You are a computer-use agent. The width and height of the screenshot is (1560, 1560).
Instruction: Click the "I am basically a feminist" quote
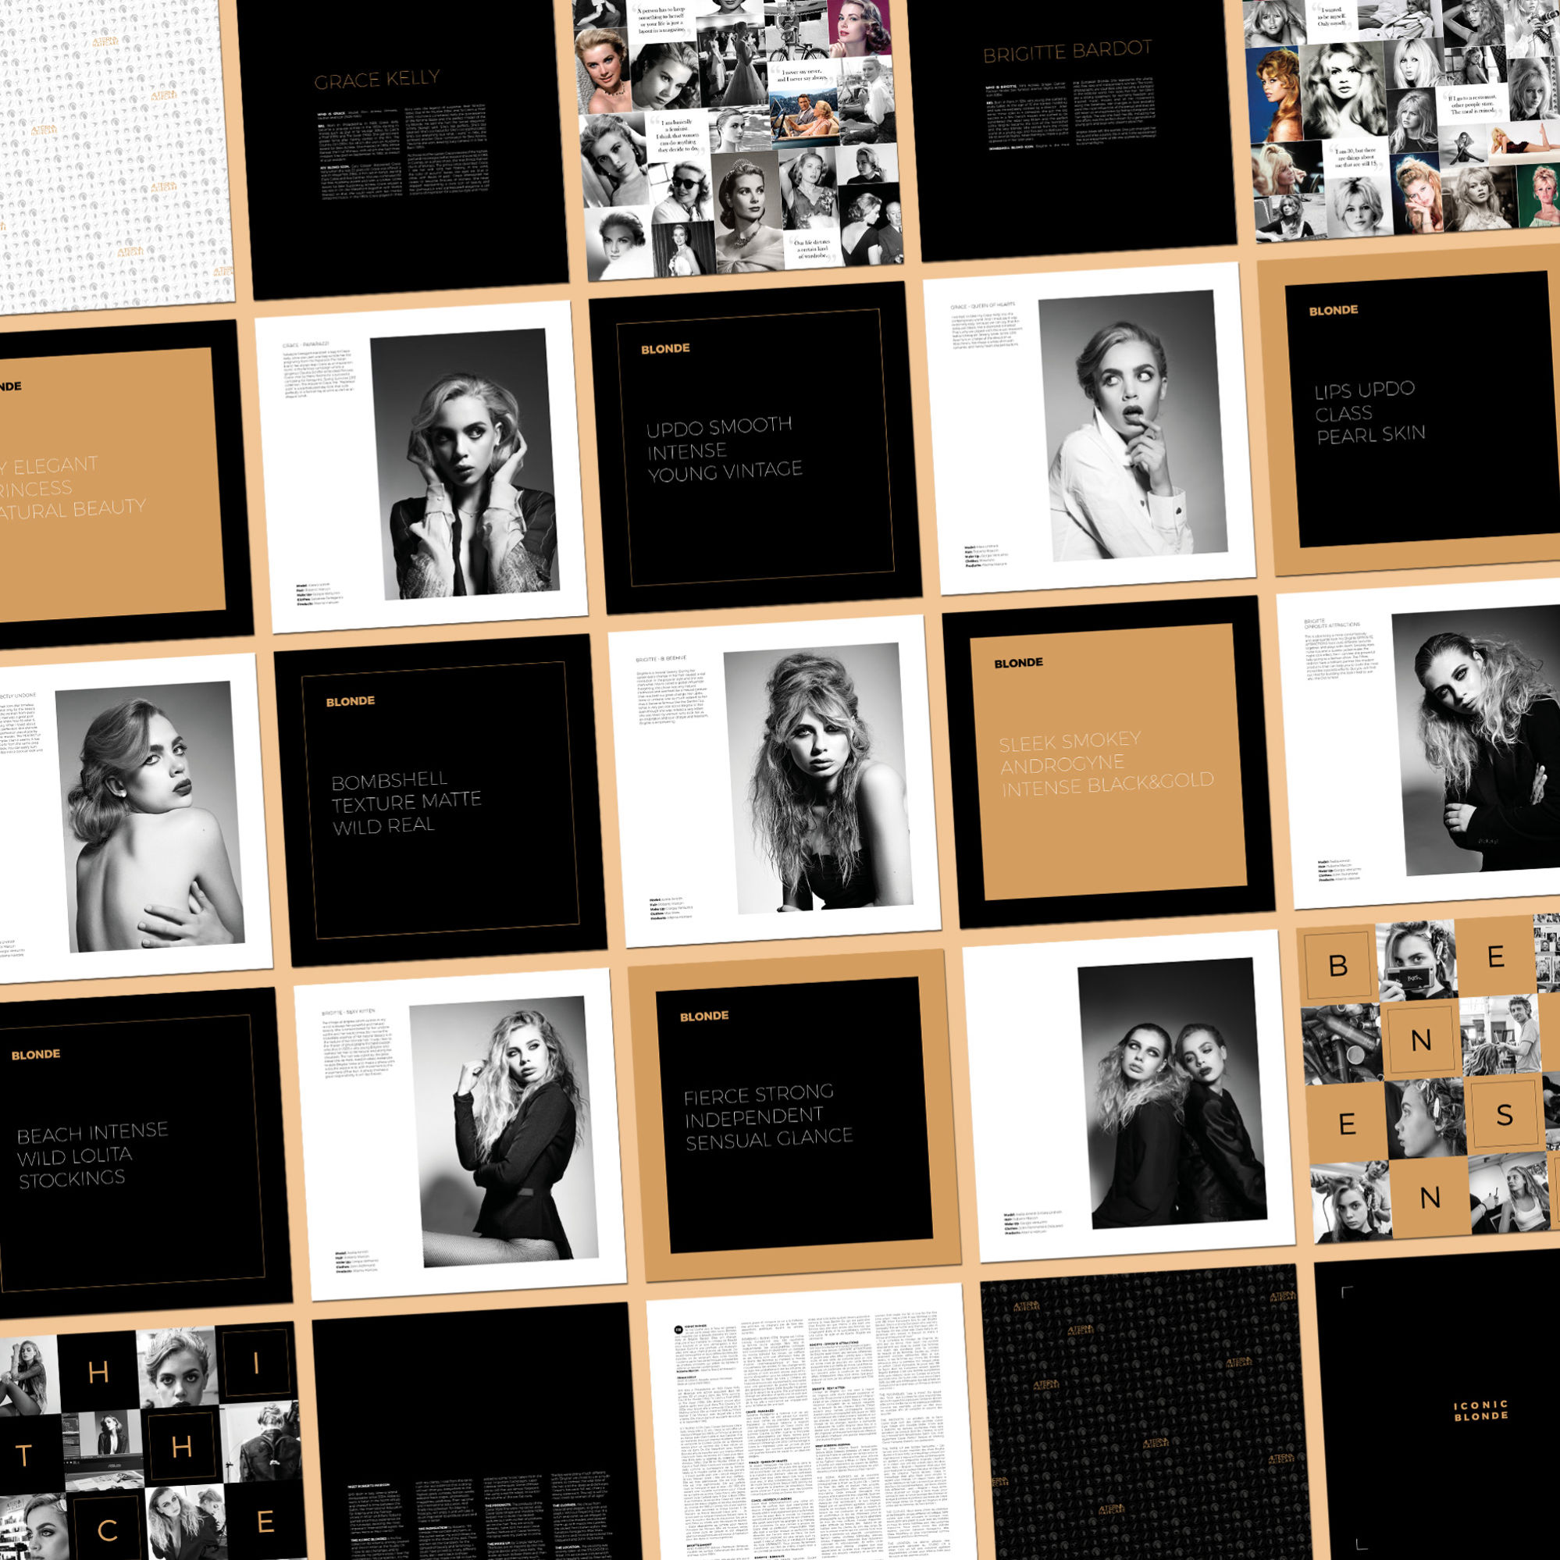pyautogui.click(x=678, y=135)
